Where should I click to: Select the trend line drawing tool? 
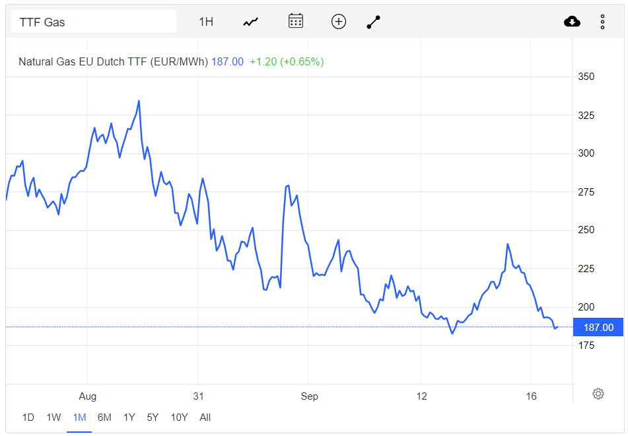click(373, 22)
